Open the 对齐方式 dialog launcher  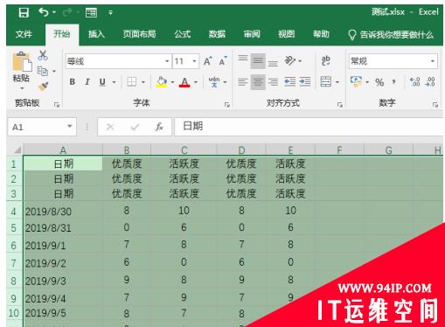tap(340, 105)
